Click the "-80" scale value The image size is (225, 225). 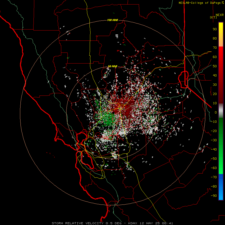(214, 186)
